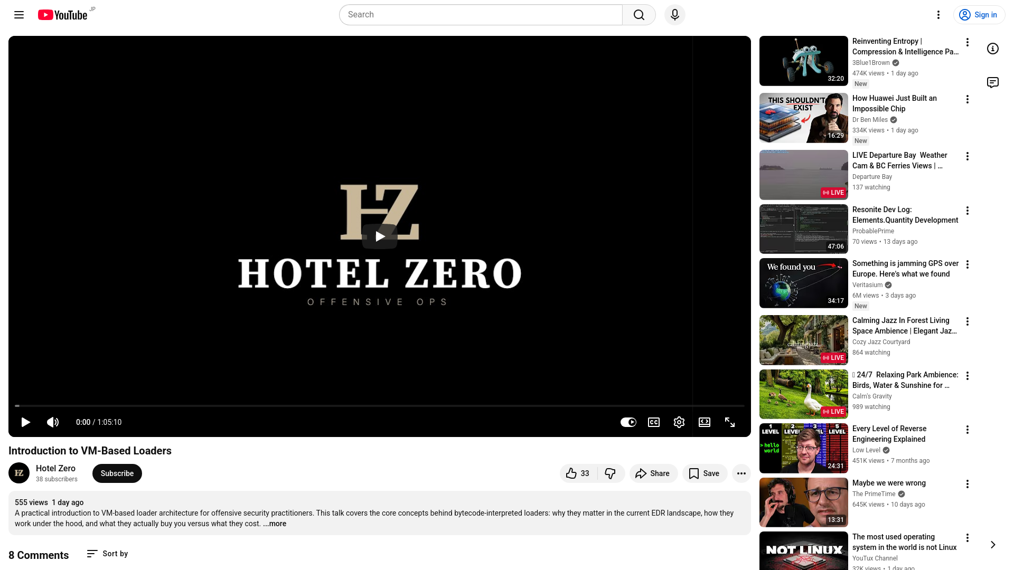Go to the YouTube home logo

62,15
